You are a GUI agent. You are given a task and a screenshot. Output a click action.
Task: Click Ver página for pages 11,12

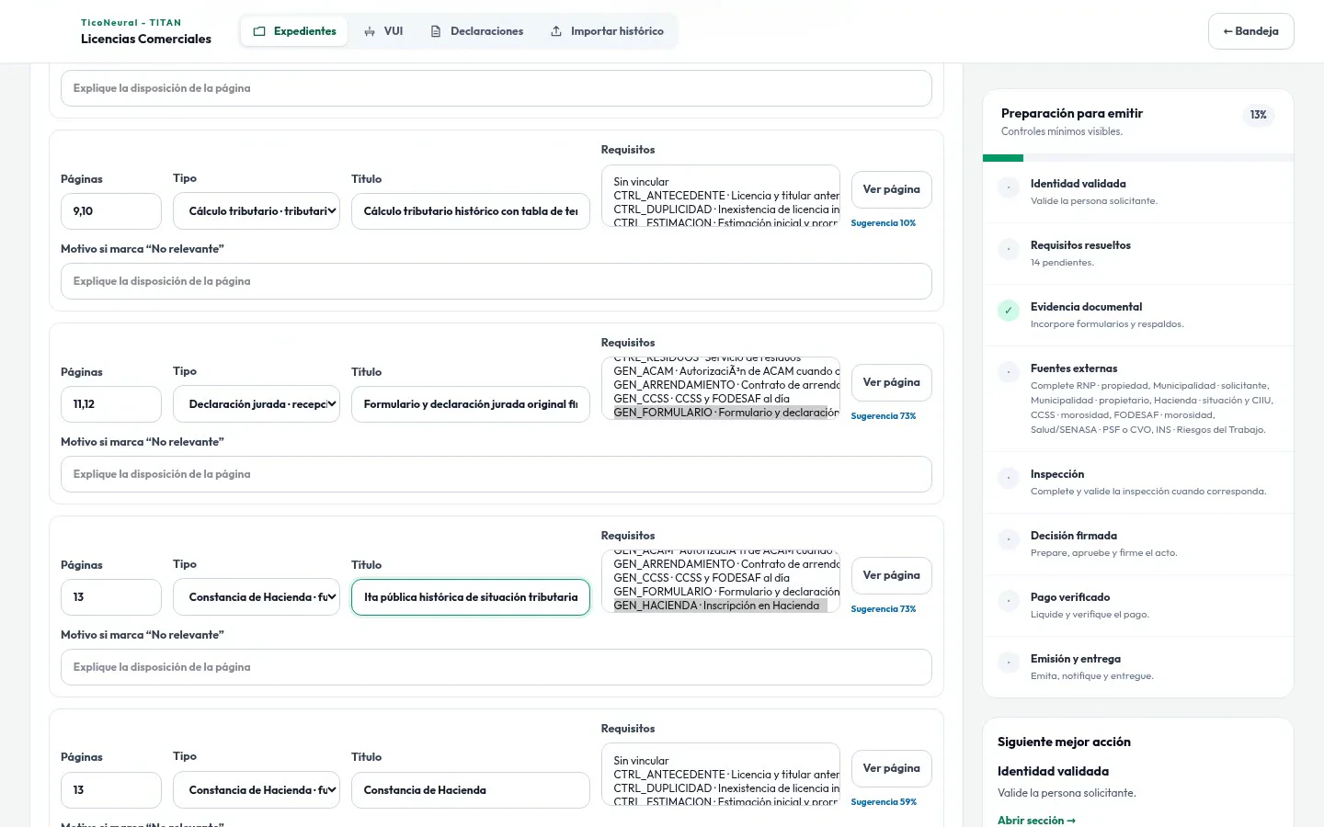891,382
